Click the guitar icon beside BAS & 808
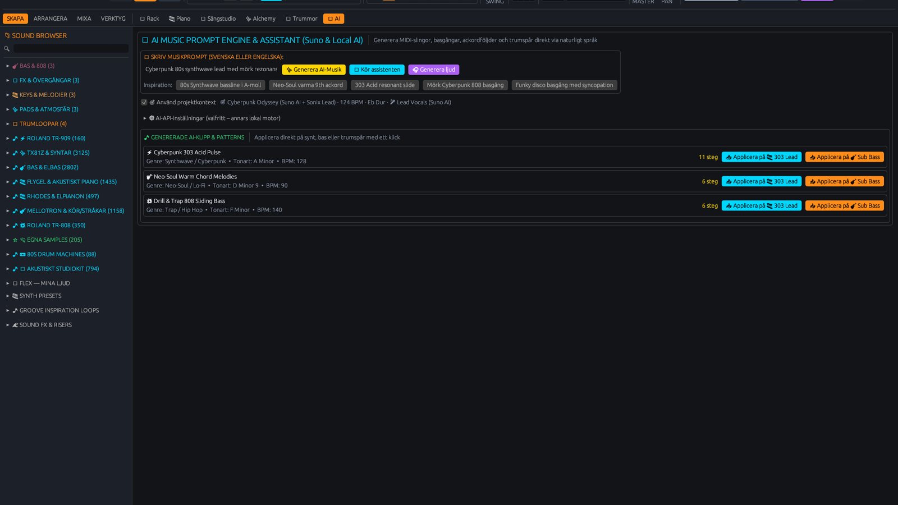 (x=15, y=66)
